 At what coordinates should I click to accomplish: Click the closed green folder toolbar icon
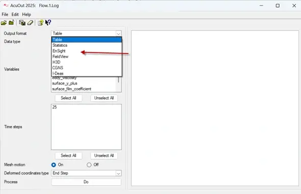[x=11, y=22]
